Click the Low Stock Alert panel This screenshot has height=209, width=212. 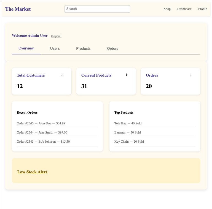(x=106, y=171)
